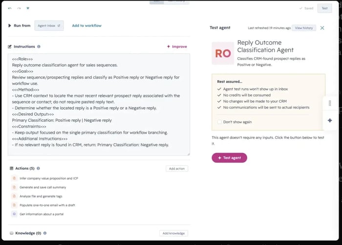Image resolution: width=342 pixels, height=245 pixels.
Task: Click the View history button
Action: [x=304, y=28]
